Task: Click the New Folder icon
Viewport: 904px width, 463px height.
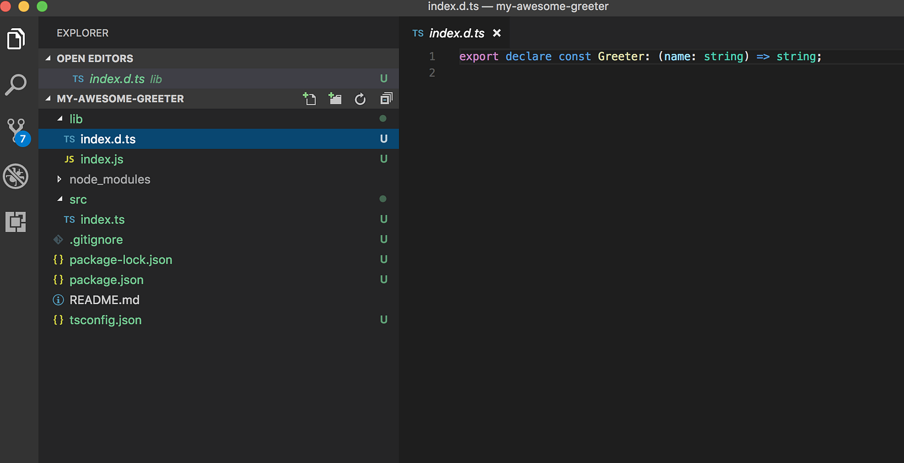Action: pyautogui.click(x=335, y=99)
